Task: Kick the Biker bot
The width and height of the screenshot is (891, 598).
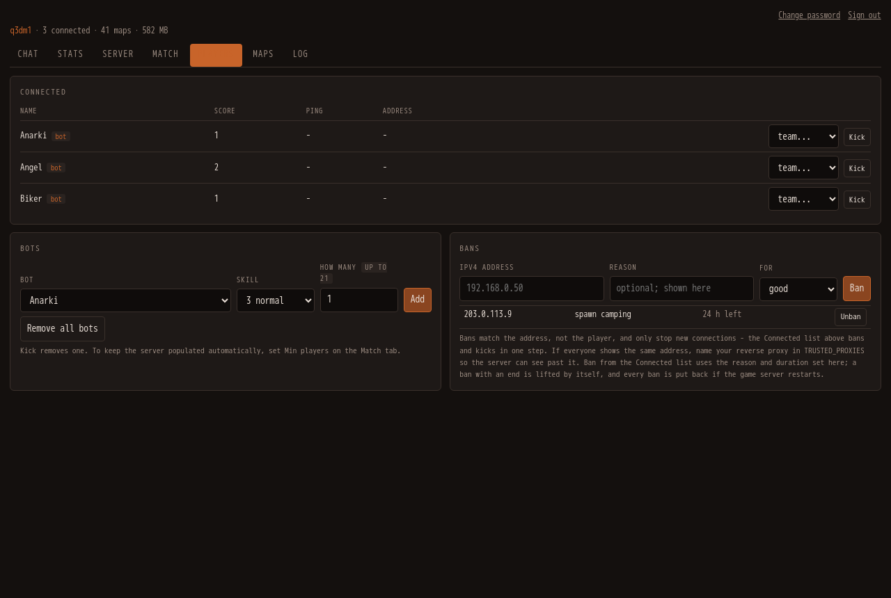Action: pos(857,200)
